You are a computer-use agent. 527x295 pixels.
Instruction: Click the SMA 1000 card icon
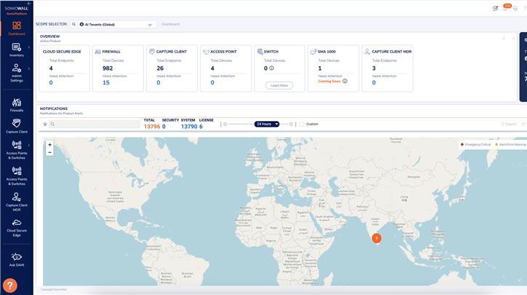point(313,52)
